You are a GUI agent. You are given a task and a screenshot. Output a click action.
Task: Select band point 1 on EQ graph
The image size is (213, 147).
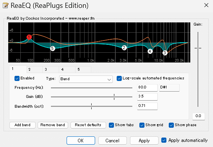pos(29,37)
